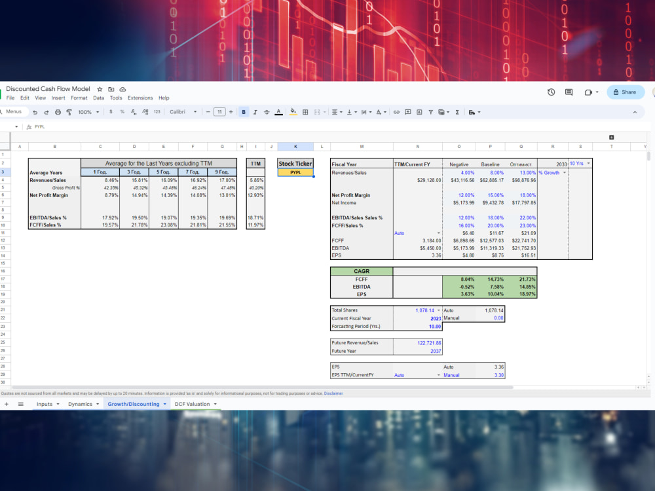Create a filter
Viewport: 655px width, 491px height.
tap(430, 112)
